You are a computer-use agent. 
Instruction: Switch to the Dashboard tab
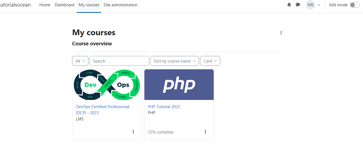(64, 5)
